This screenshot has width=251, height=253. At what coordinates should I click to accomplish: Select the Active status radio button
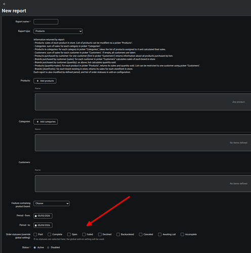click(x=35, y=247)
